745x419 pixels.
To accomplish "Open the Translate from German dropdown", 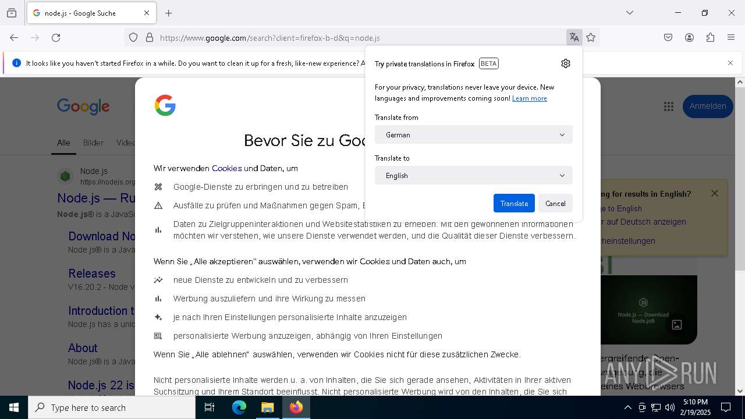I will tap(474, 134).
